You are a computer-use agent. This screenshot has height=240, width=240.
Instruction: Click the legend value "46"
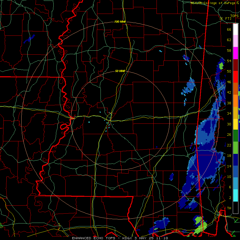tap(229, 82)
